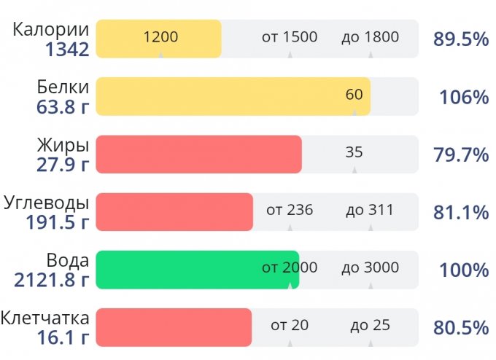Select the Клетчатка label
496x360 pixels.
click(45, 318)
